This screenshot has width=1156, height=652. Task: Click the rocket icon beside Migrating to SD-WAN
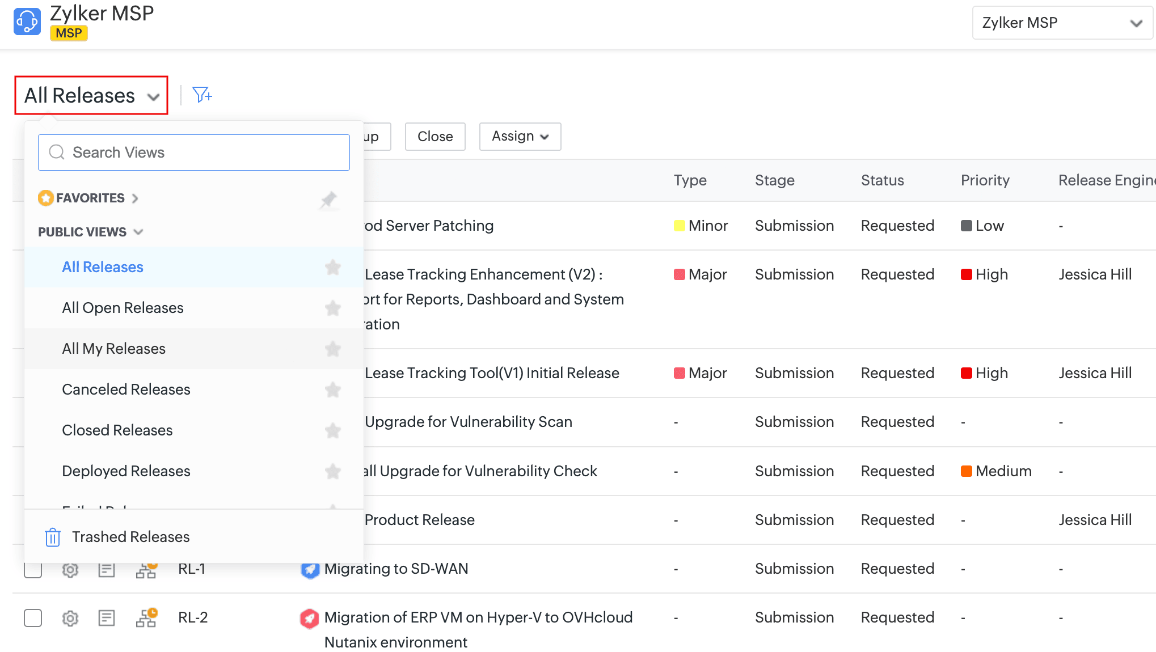coord(310,569)
